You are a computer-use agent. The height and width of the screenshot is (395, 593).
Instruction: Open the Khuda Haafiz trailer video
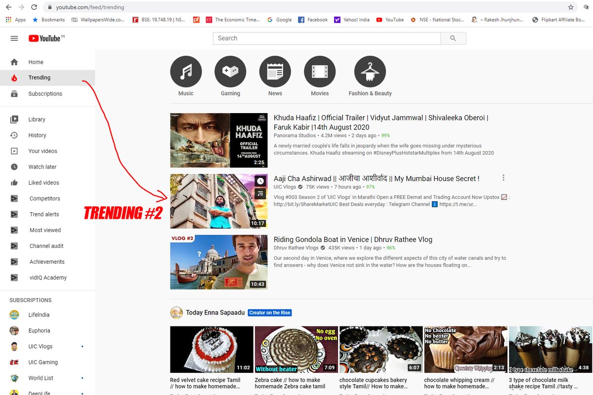[219, 140]
